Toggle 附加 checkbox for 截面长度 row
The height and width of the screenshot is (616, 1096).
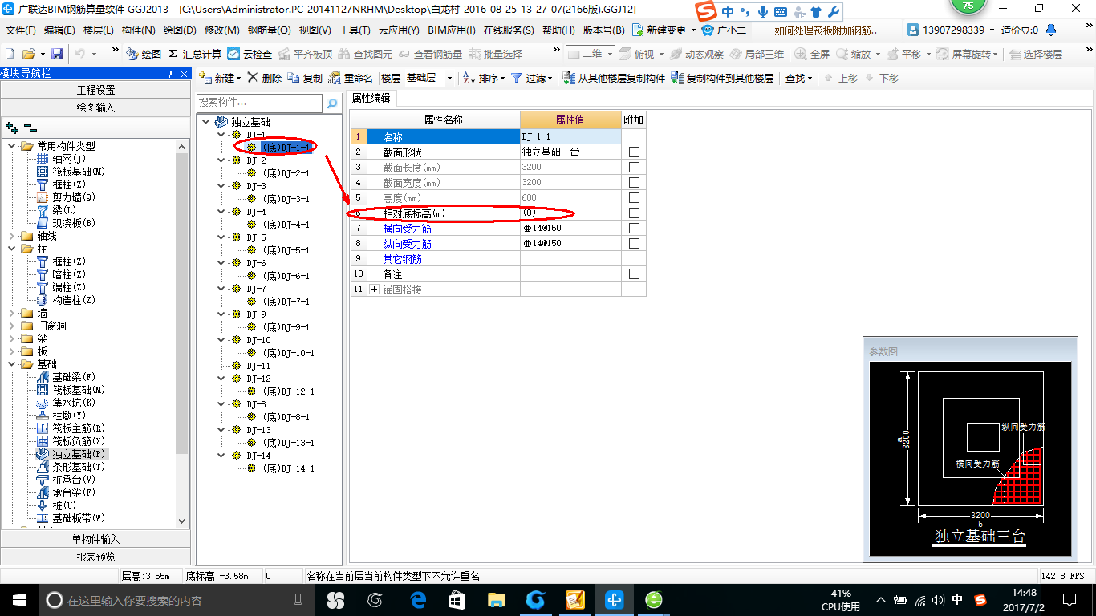pyautogui.click(x=634, y=167)
